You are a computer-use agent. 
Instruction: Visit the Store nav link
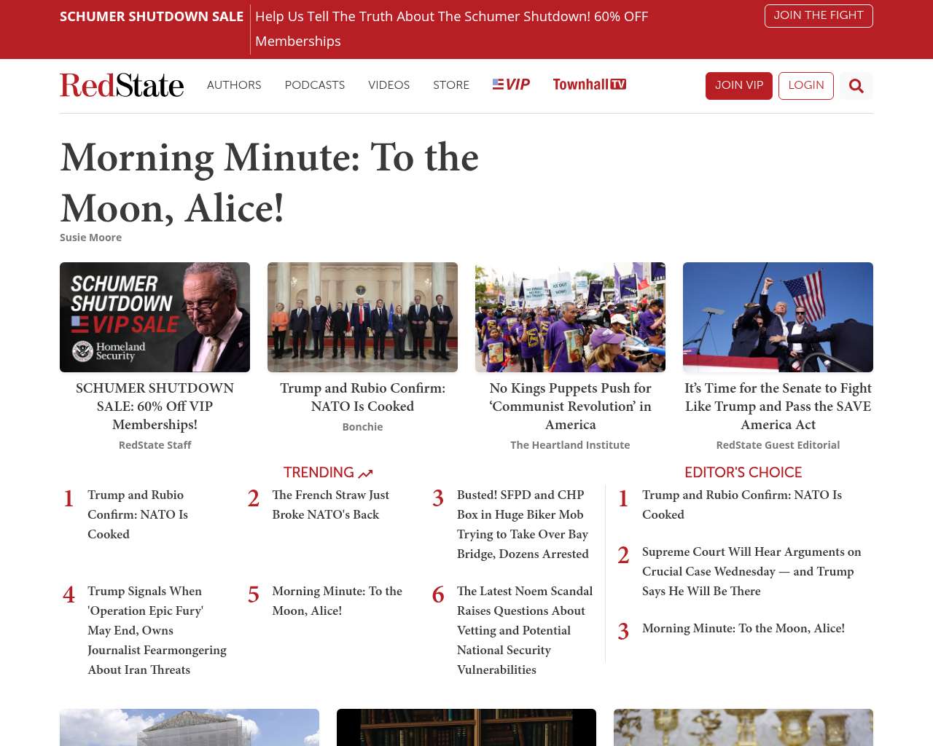[x=450, y=85]
